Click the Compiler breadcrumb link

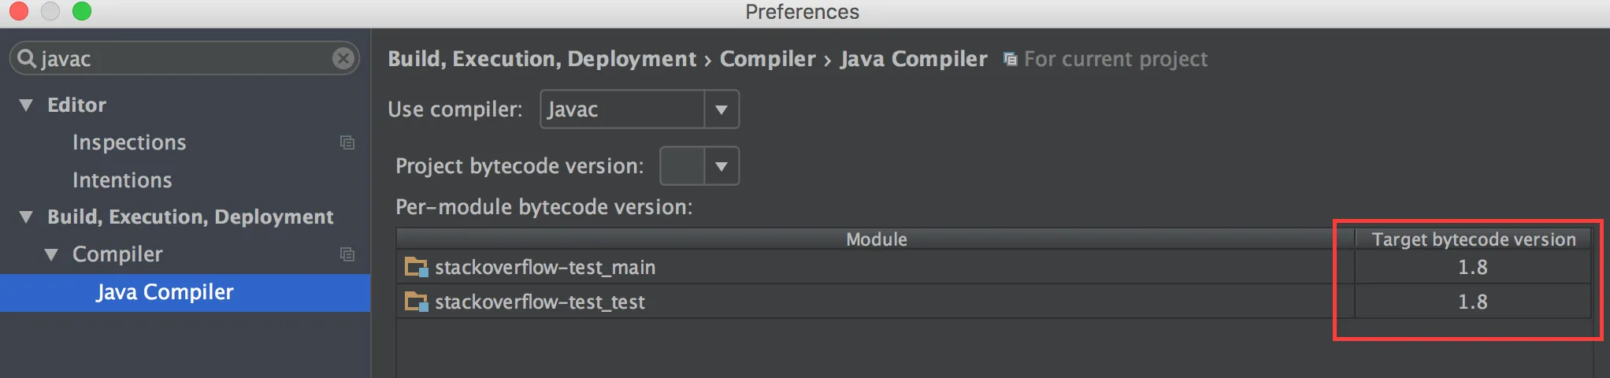click(767, 59)
